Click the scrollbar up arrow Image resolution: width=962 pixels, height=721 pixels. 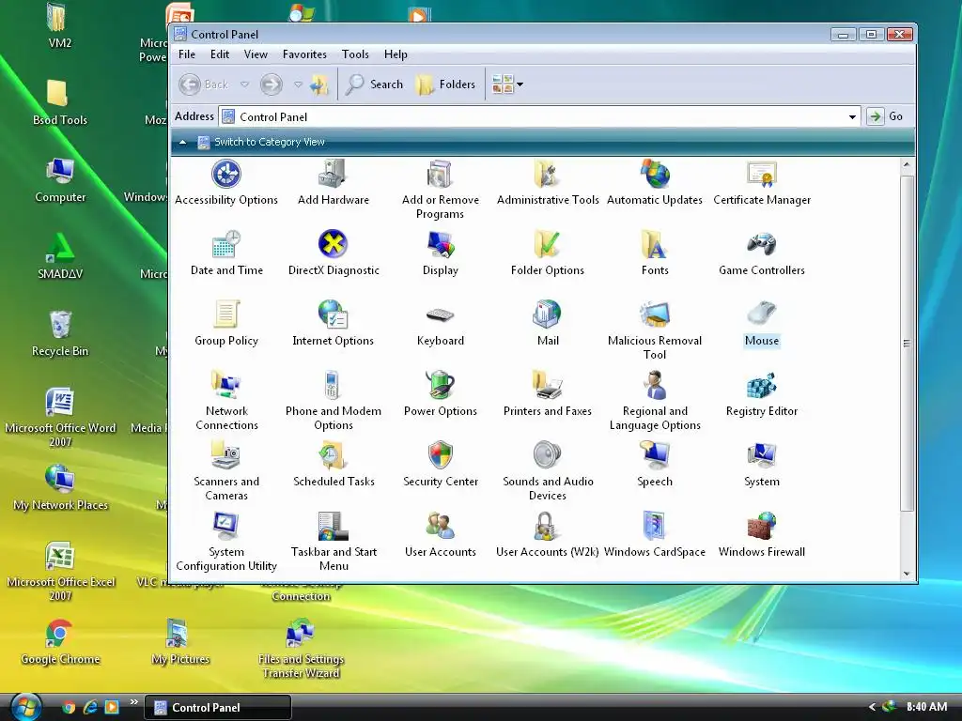pos(907,165)
